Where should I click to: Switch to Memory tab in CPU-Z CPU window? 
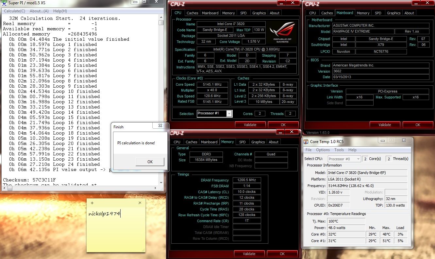[228, 13]
